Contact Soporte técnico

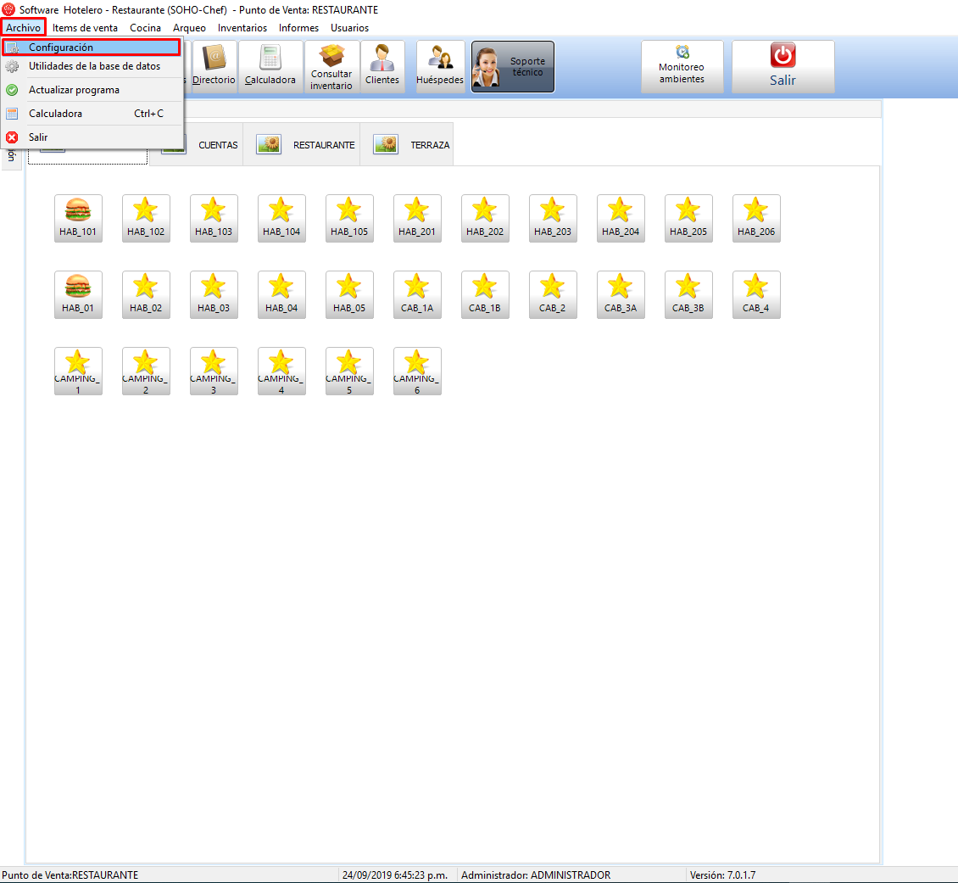pyautogui.click(x=513, y=67)
